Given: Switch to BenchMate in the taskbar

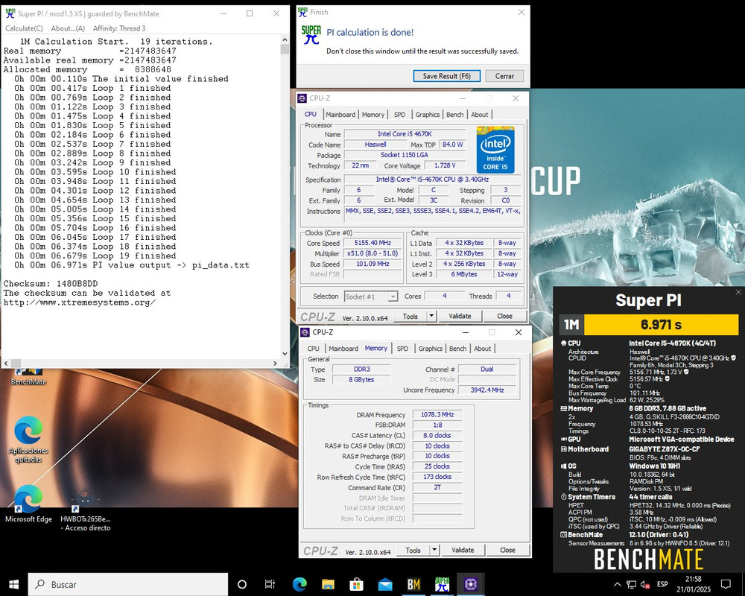Looking at the screenshot, I should [x=413, y=584].
